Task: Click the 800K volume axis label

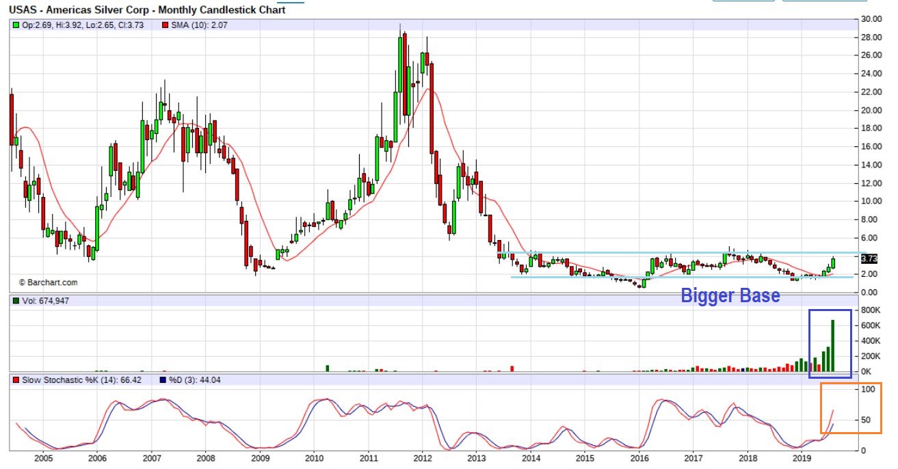Action: click(869, 310)
